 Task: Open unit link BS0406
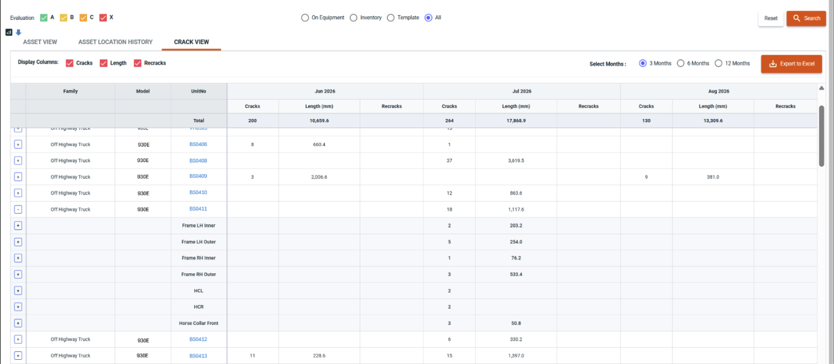click(198, 144)
